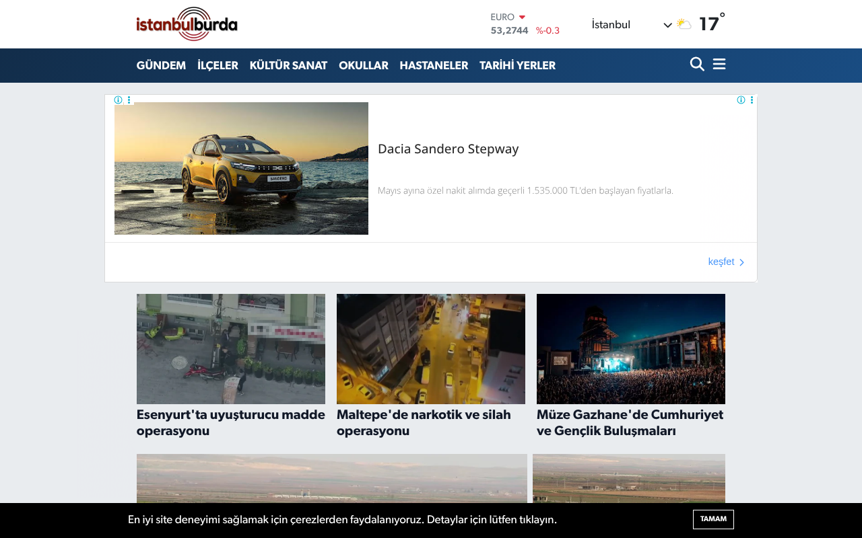This screenshot has width=862, height=538.
Task: Open the OKULLAR menu item
Action: coord(364,65)
